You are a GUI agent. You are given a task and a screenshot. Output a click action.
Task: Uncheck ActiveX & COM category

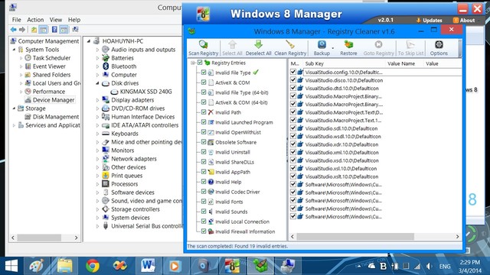pos(204,82)
